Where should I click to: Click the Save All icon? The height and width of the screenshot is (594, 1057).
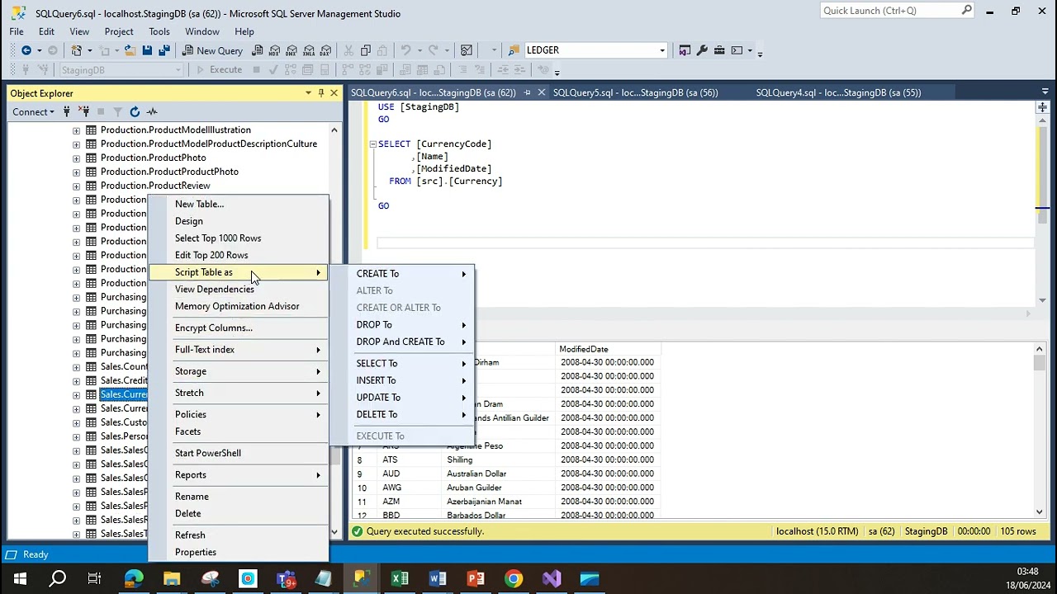164,50
